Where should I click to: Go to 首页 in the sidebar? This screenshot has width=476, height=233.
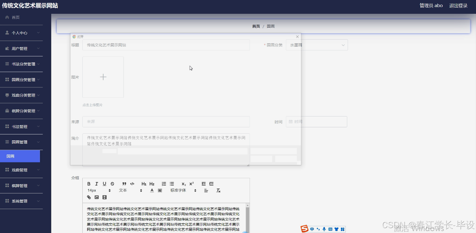click(x=21, y=17)
